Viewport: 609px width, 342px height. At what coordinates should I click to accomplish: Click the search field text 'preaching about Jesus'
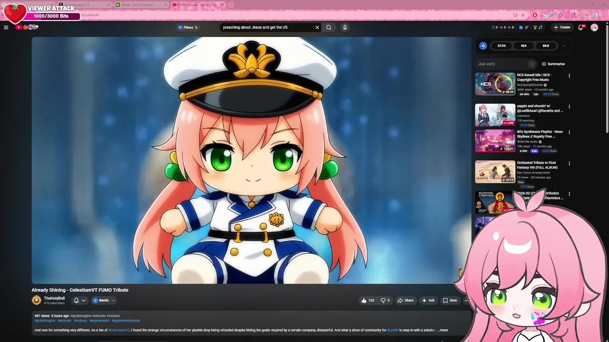(x=244, y=27)
